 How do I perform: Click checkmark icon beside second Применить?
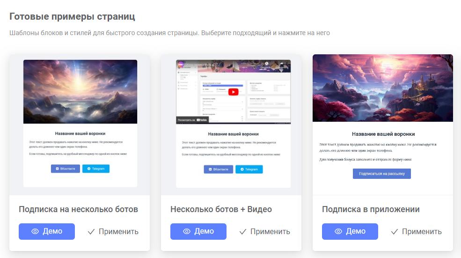pos(243,232)
